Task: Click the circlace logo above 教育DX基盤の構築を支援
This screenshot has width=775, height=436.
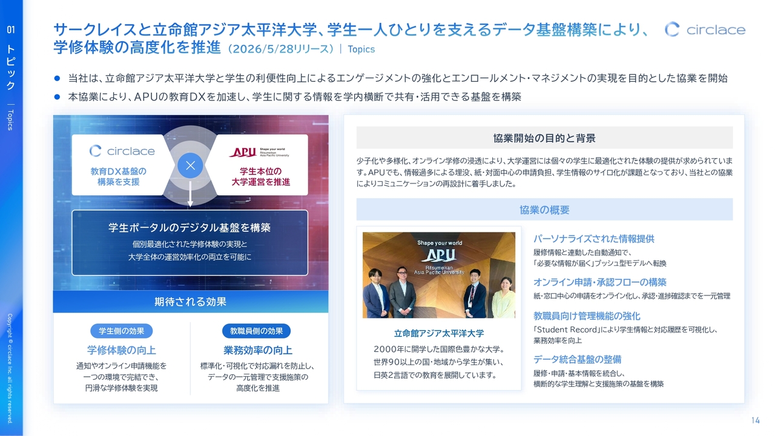Action: 122,151
